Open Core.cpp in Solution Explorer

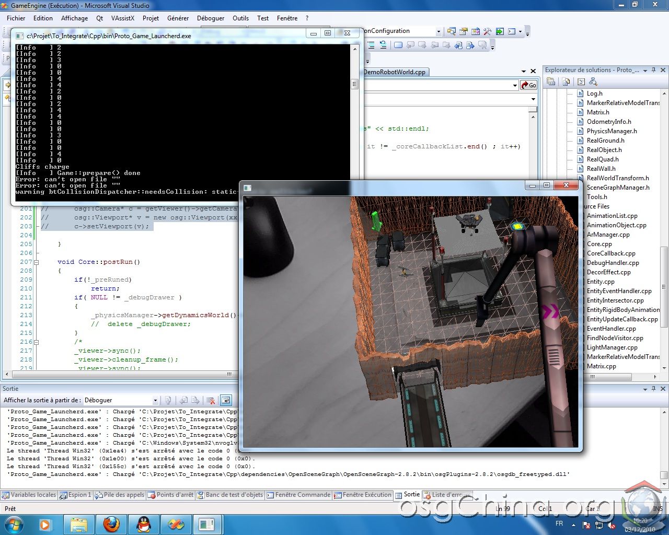click(599, 244)
